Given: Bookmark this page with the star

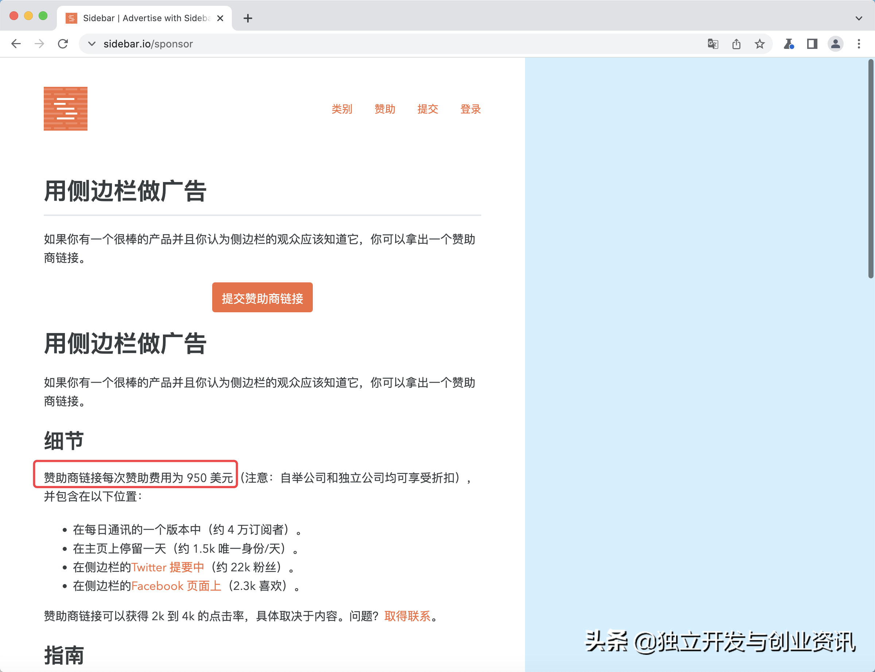Looking at the screenshot, I should [x=759, y=44].
